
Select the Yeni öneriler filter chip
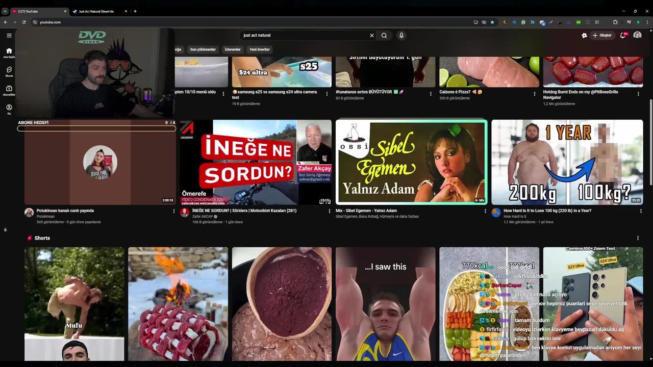coord(260,49)
